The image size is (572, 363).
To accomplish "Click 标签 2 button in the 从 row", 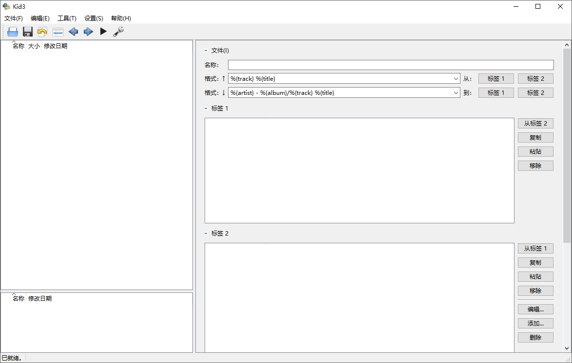I will pyautogui.click(x=535, y=79).
